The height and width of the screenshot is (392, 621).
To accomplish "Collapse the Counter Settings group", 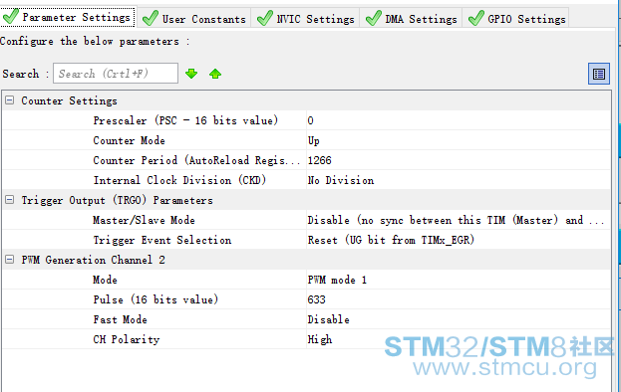I will click(10, 100).
